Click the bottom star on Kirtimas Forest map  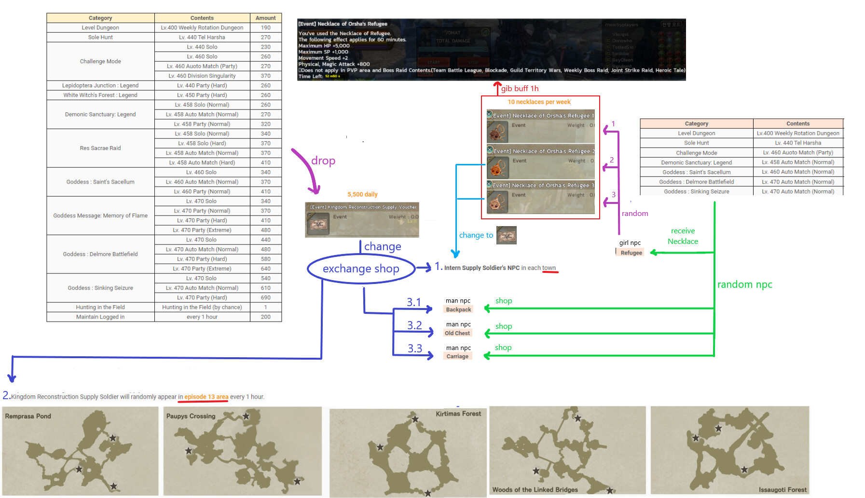click(427, 493)
